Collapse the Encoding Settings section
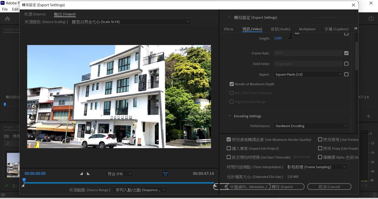Viewport: 378px width, 199px height. point(230,116)
